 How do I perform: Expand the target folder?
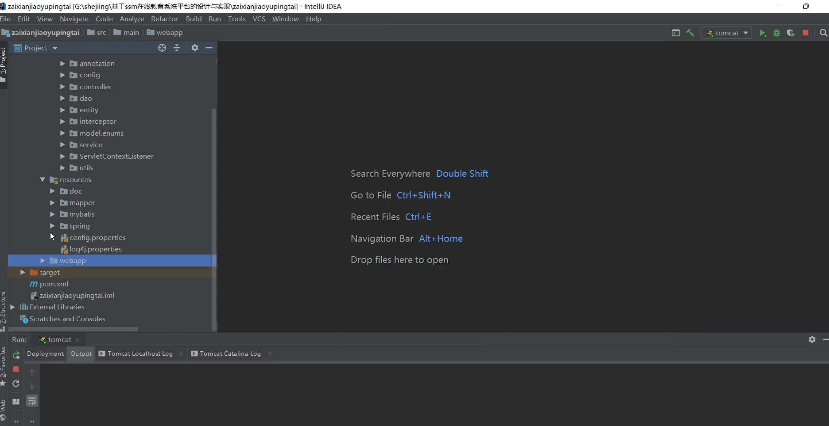click(23, 273)
